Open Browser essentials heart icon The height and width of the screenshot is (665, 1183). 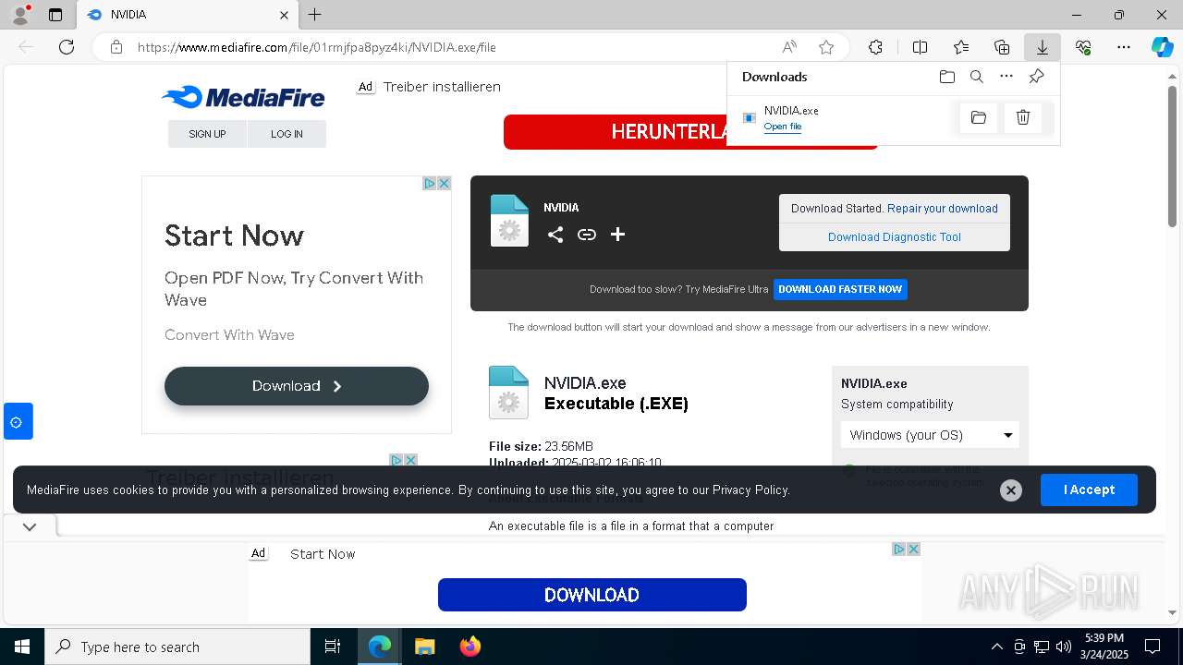tap(1083, 47)
